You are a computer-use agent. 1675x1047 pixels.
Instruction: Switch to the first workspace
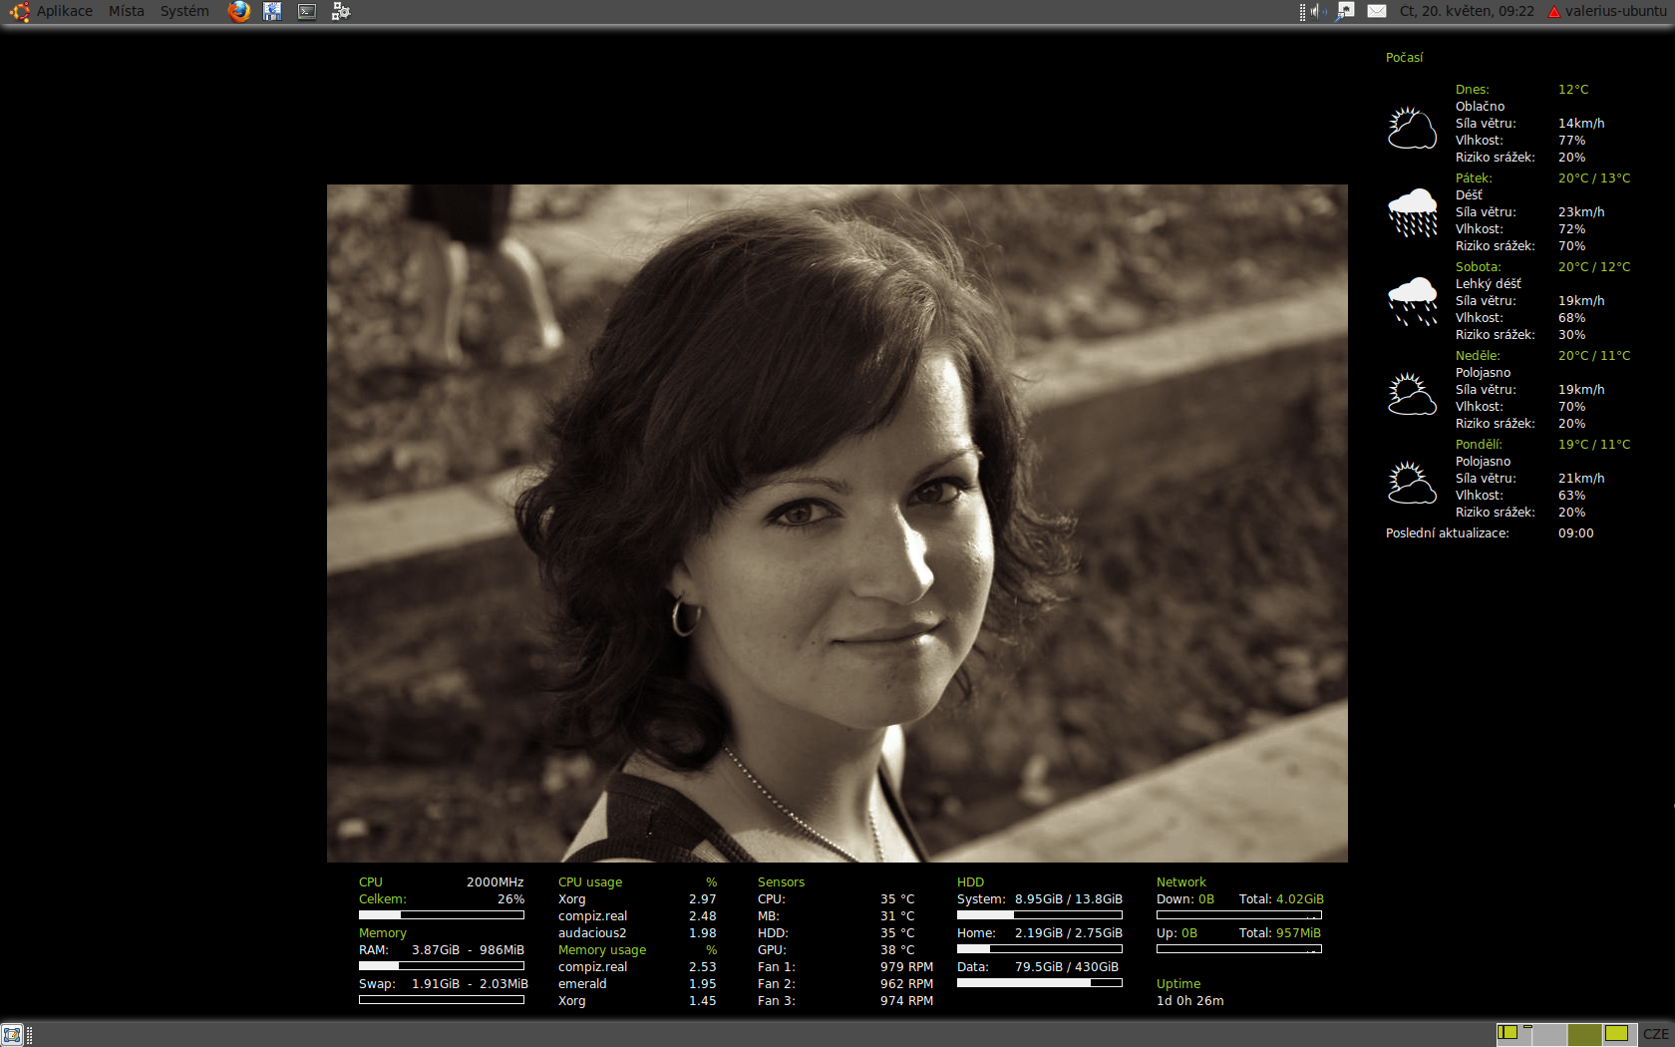(1513, 1035)
